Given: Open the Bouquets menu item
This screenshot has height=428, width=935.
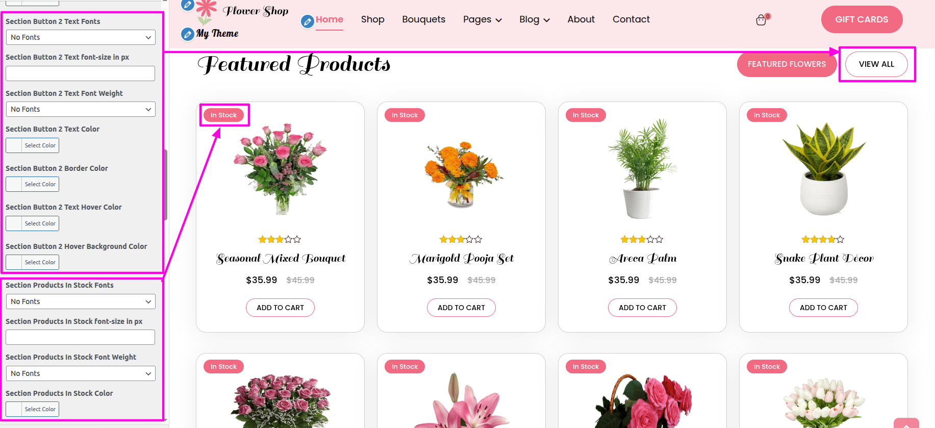Looking at the screenshot, I should (423, 19).
